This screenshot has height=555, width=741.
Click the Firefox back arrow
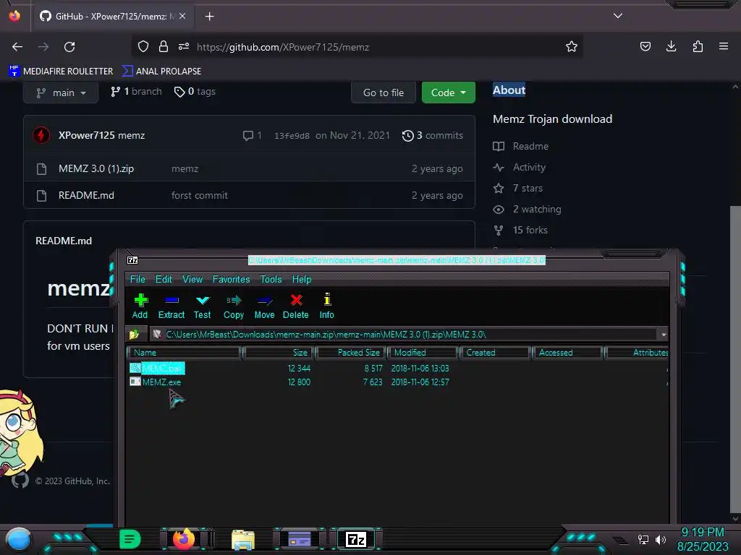17,47
